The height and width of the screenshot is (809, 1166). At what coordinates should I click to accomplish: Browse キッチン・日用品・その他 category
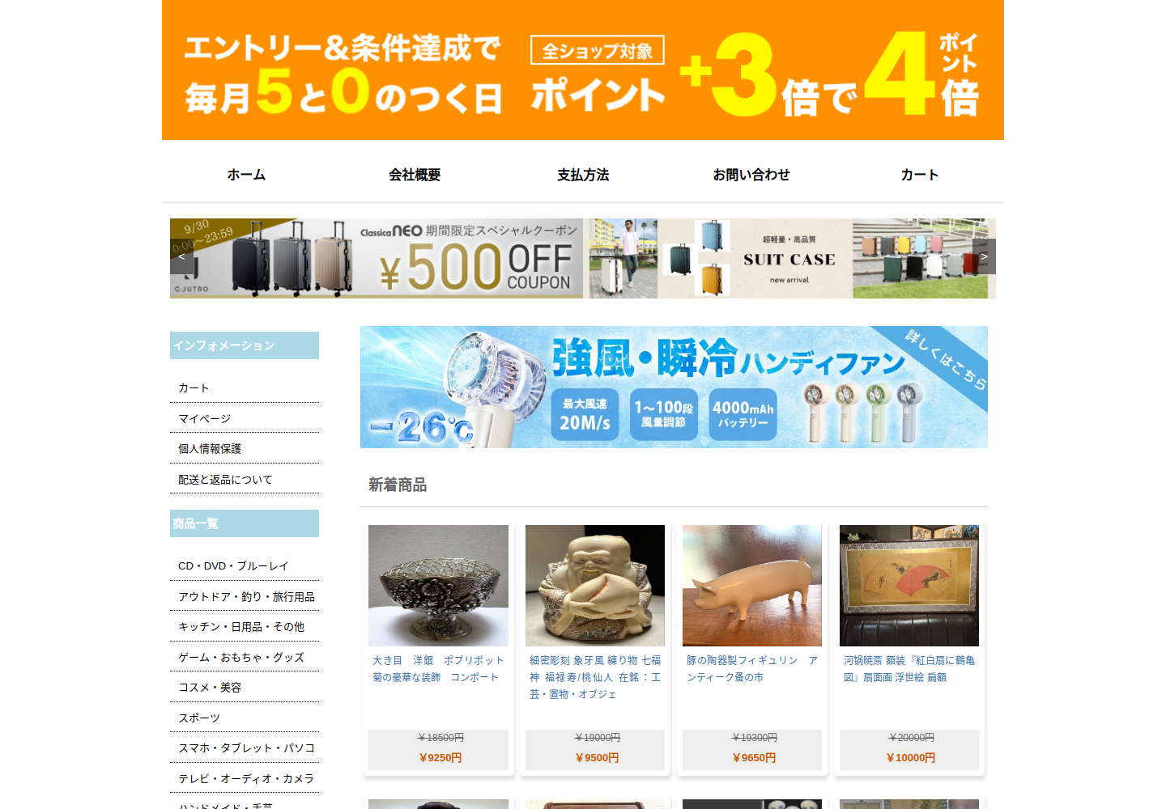click(241, 627)
